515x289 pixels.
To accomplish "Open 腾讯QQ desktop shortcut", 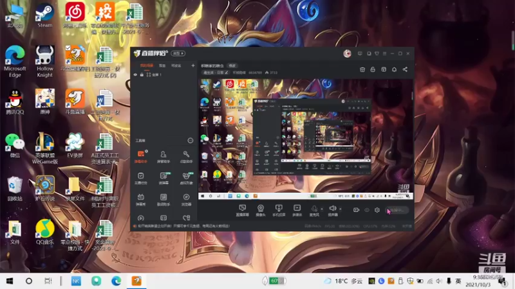I will click(15, 102).
